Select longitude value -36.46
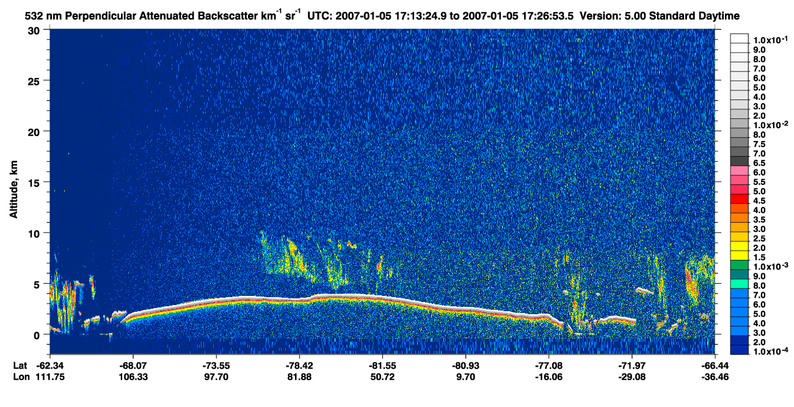The image size is (794, 407). point(715,376)
